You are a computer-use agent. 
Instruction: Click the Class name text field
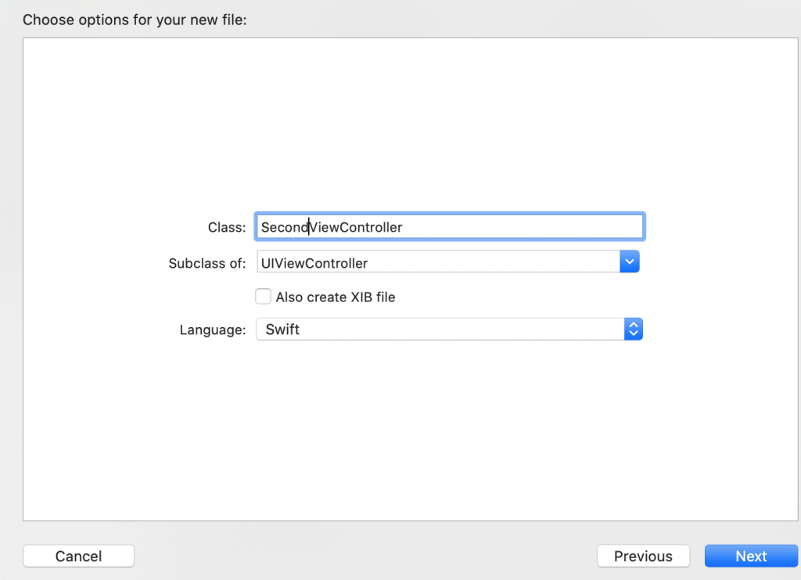(x=449, y=227)
